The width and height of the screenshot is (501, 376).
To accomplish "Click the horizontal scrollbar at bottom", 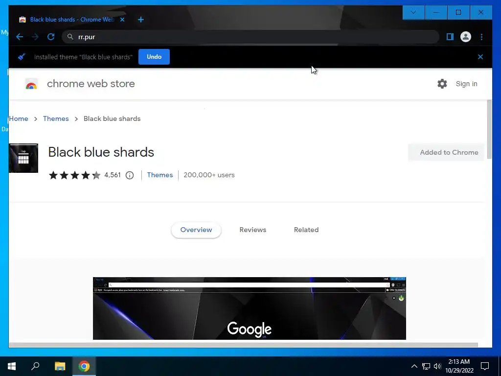I will (244, 345).
